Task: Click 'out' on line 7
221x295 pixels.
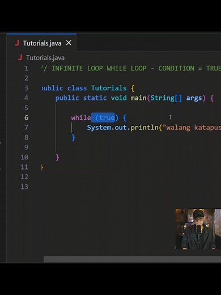Action: tap(121, 128)
